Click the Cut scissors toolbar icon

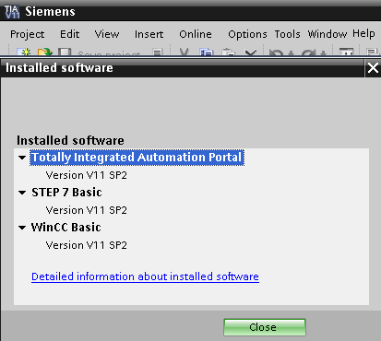click(184, 52)
